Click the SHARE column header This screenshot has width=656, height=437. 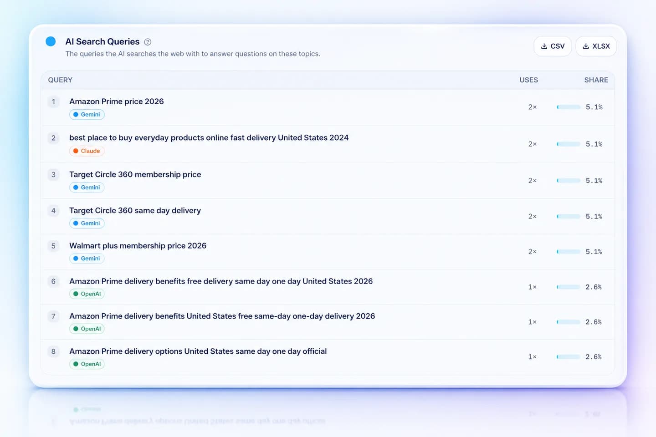pos(596,80)
